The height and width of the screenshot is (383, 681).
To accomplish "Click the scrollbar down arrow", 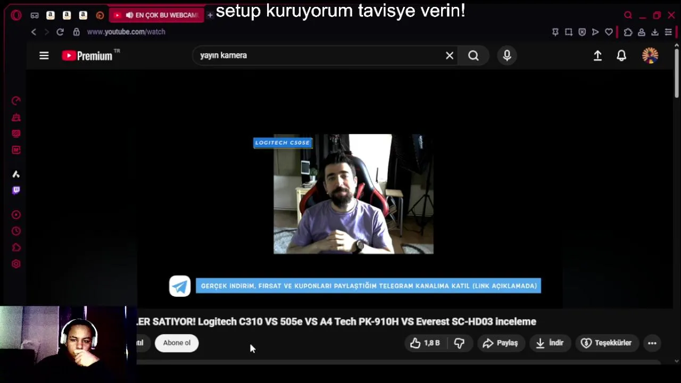I will point(677,361).
